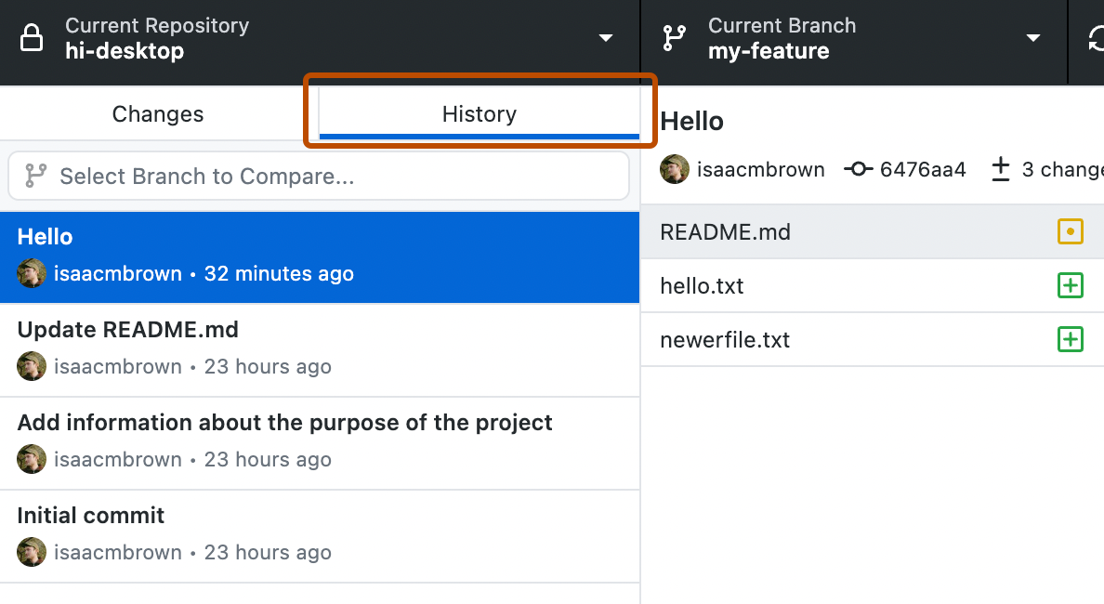Screen dimensions: 1104x604
Task: Click the green added-file icon beside hello.txt
Action: pos(1071,285)
